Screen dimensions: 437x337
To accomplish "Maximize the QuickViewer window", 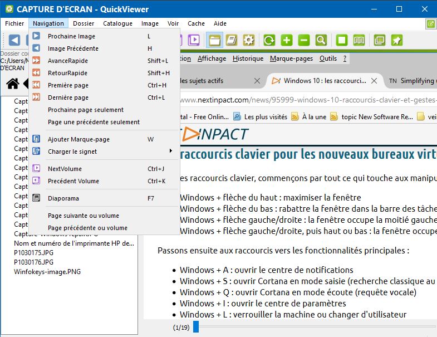I will tap(399, 9).
